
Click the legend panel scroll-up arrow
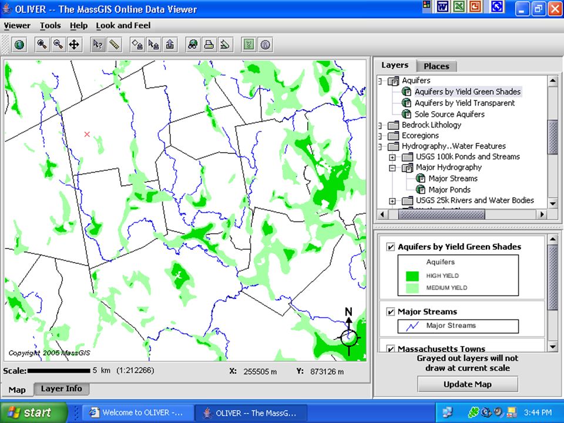(553, 239)
